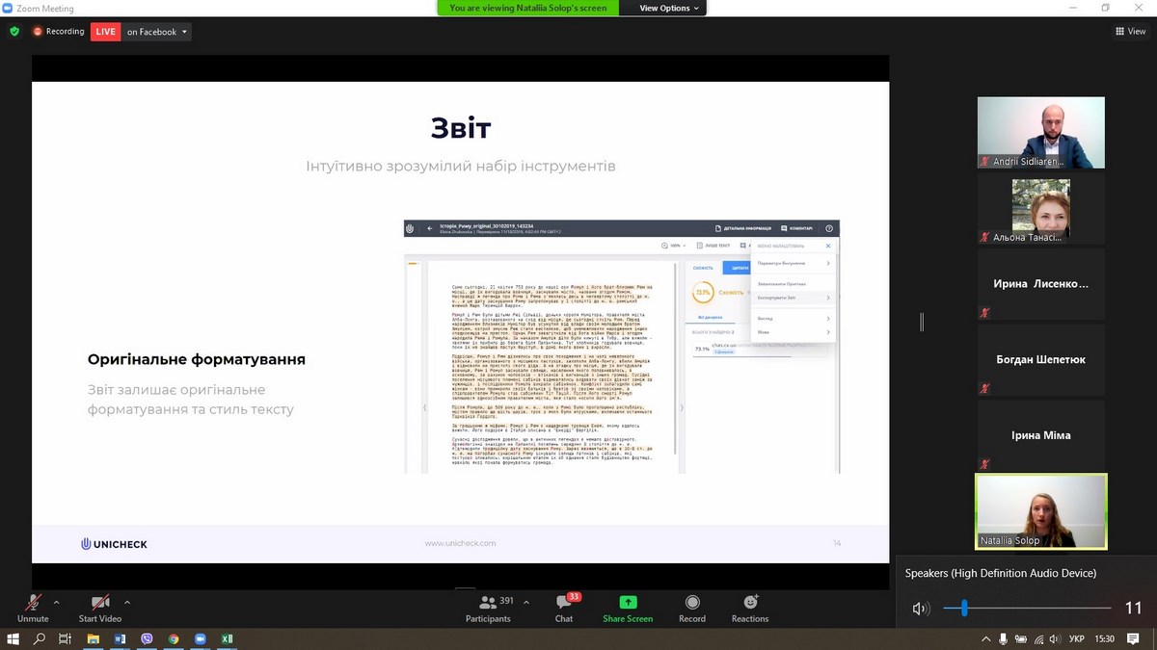Click the green encryption shield icon
The image size is (1157, 650).
[14, 31]
